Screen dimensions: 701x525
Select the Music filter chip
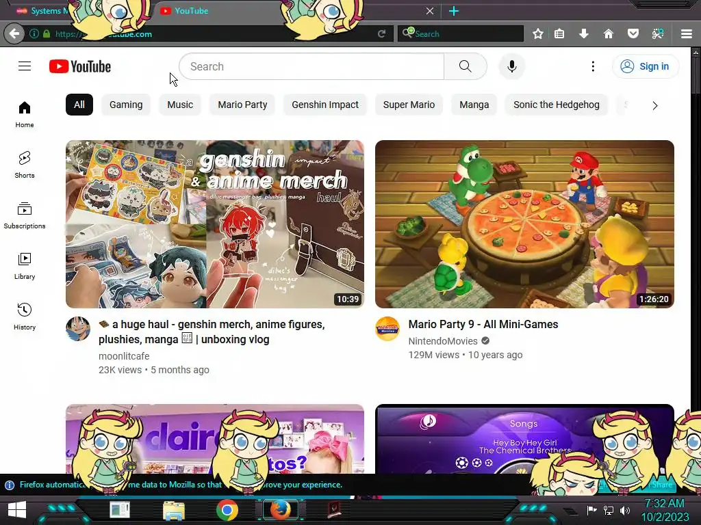click(180, 105)
